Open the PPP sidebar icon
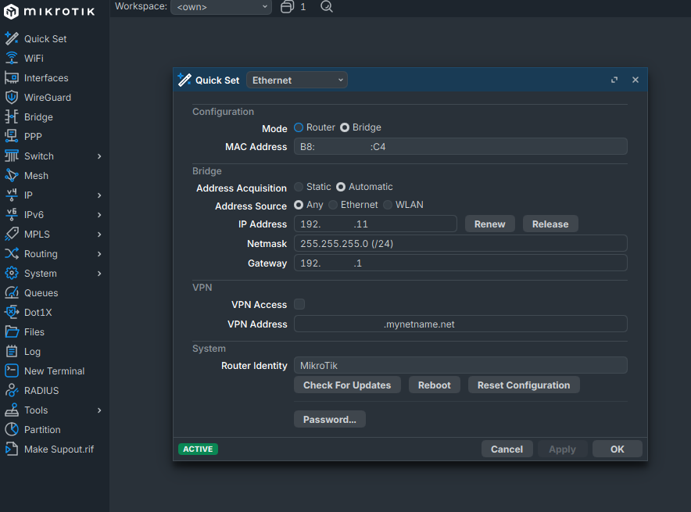 click(x=12, y=137)
